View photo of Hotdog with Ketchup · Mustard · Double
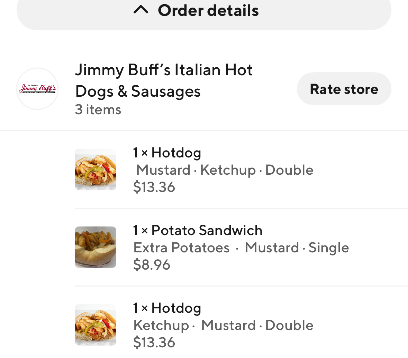 coord(96,325)
